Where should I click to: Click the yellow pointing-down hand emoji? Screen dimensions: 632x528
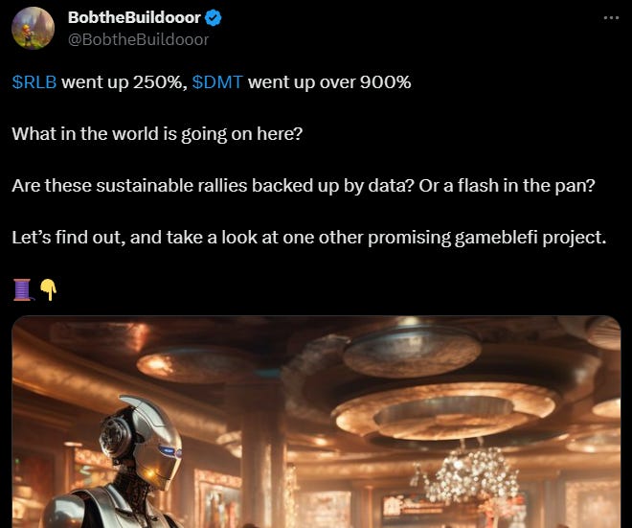click(49, 289)
